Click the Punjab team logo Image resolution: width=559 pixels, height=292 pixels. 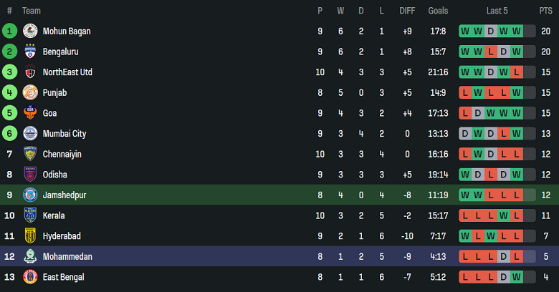click(x=30, y=92)
